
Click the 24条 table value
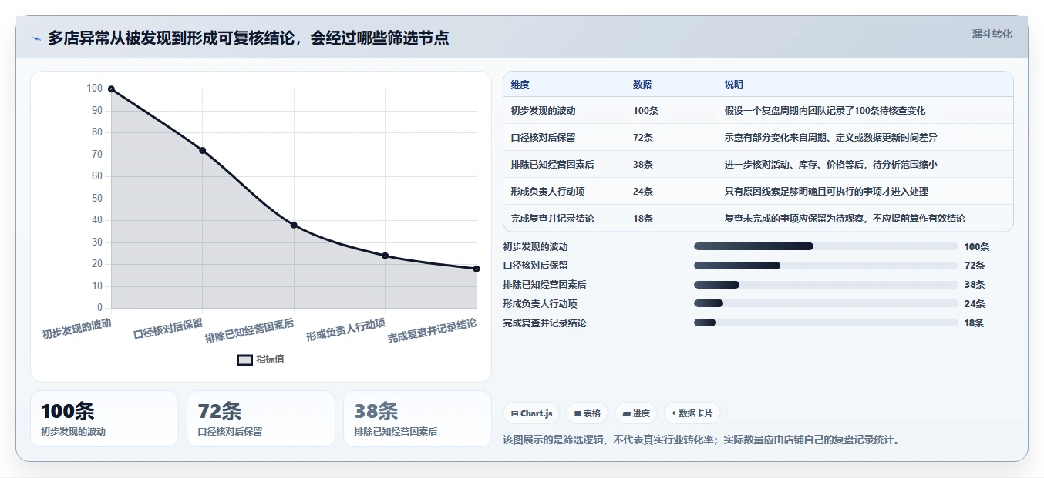click(643, 192)
